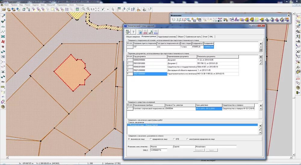Open the Масштаб menu
The image size is (301, 165).
(x=51, y=5)
